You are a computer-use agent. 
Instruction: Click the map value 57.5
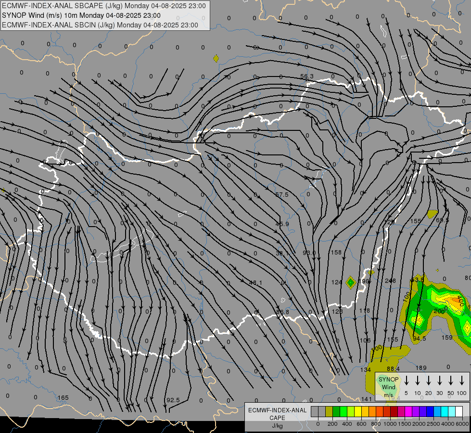click(282, 195)
